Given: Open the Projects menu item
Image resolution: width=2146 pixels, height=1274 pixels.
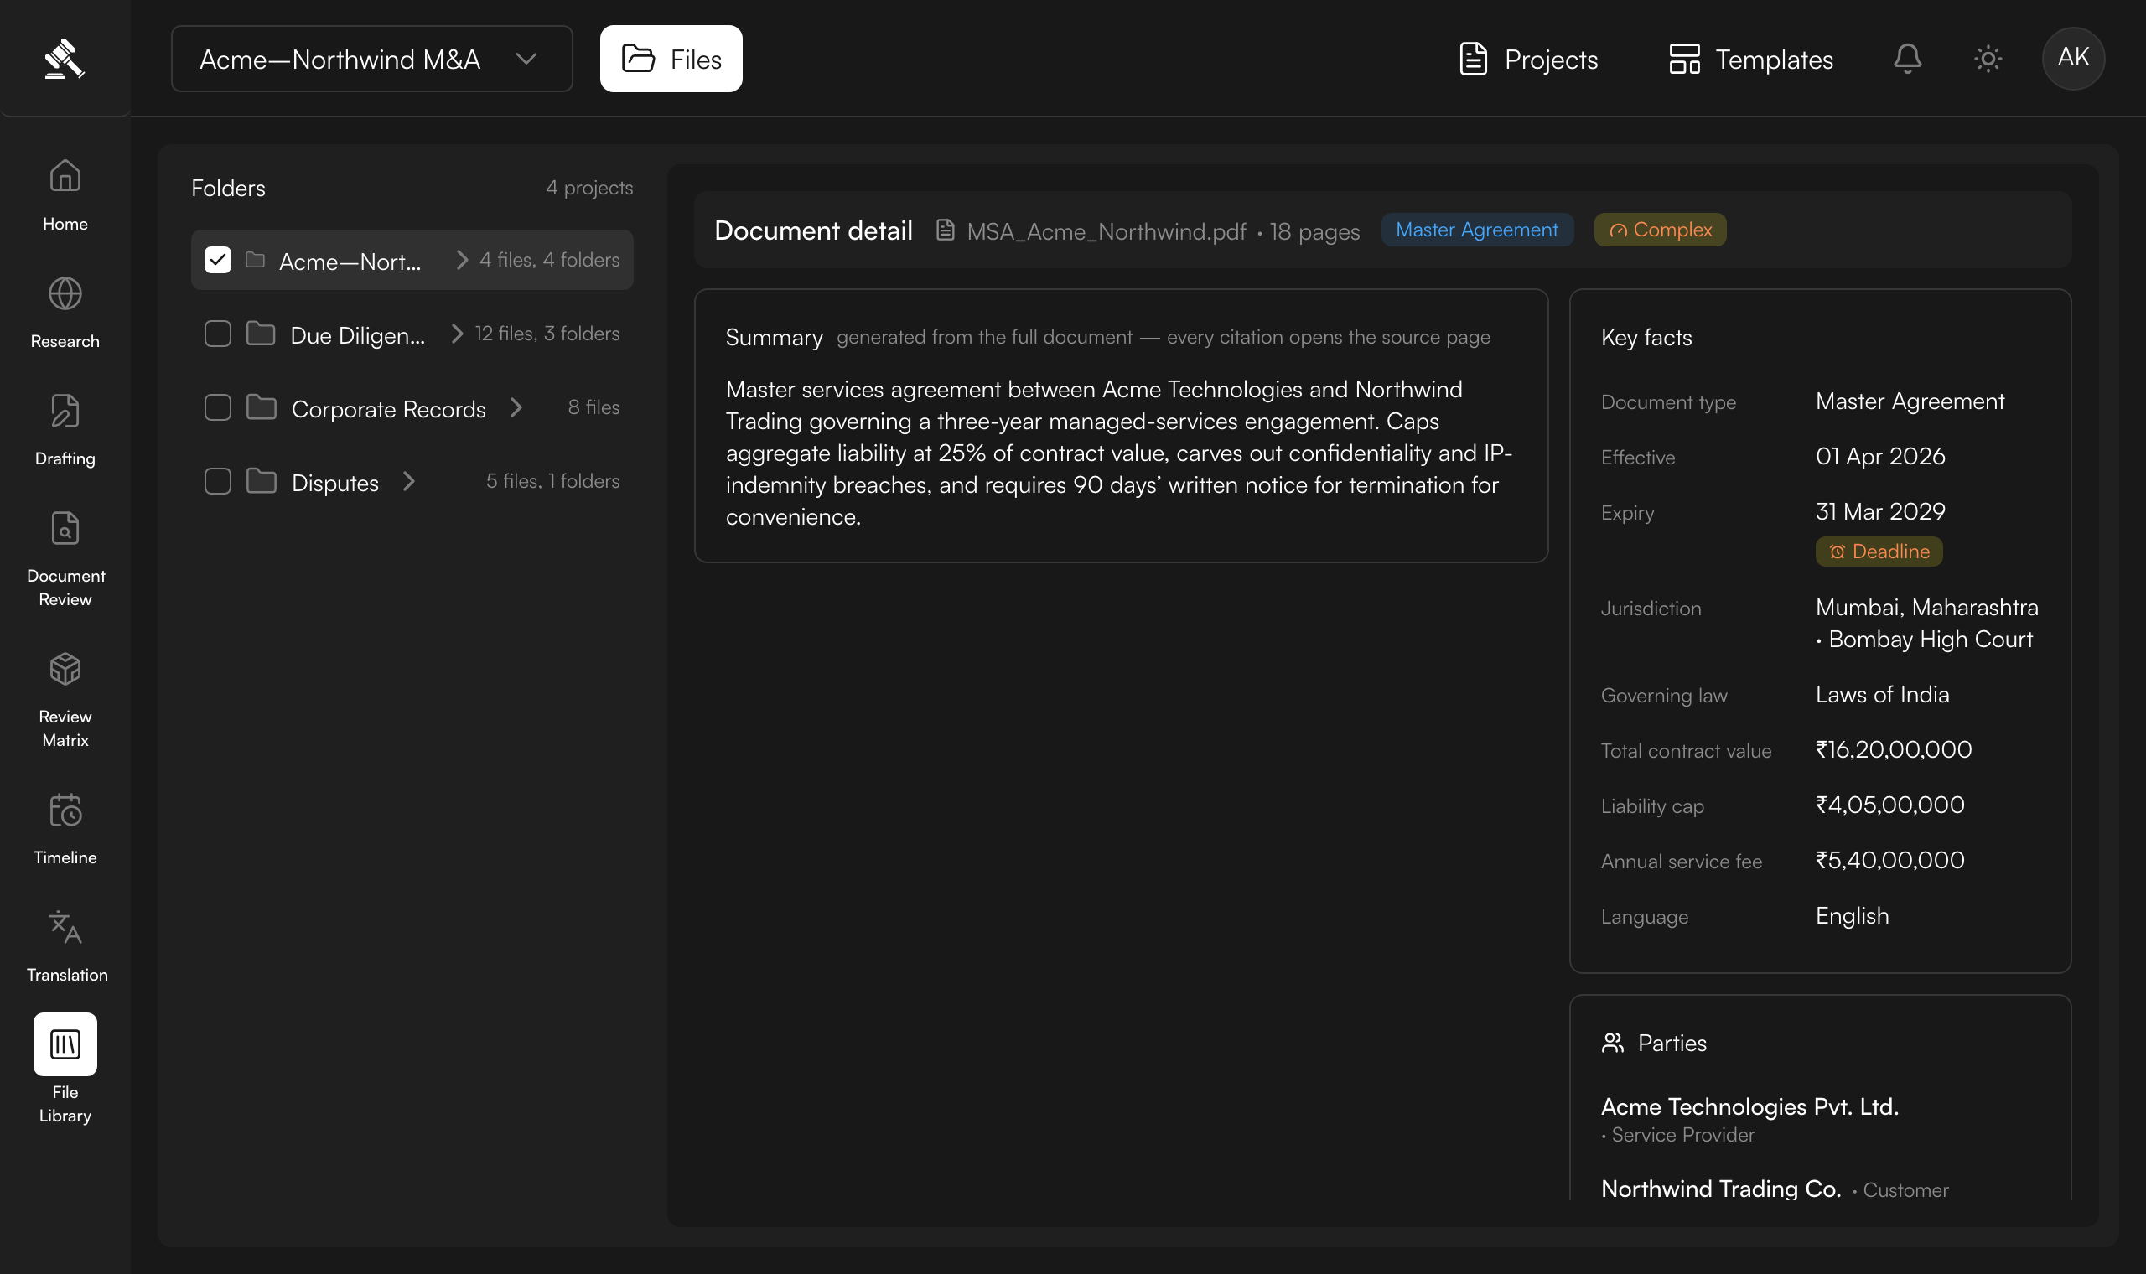Looking at the screenshot, I should tap(1529, 59).
